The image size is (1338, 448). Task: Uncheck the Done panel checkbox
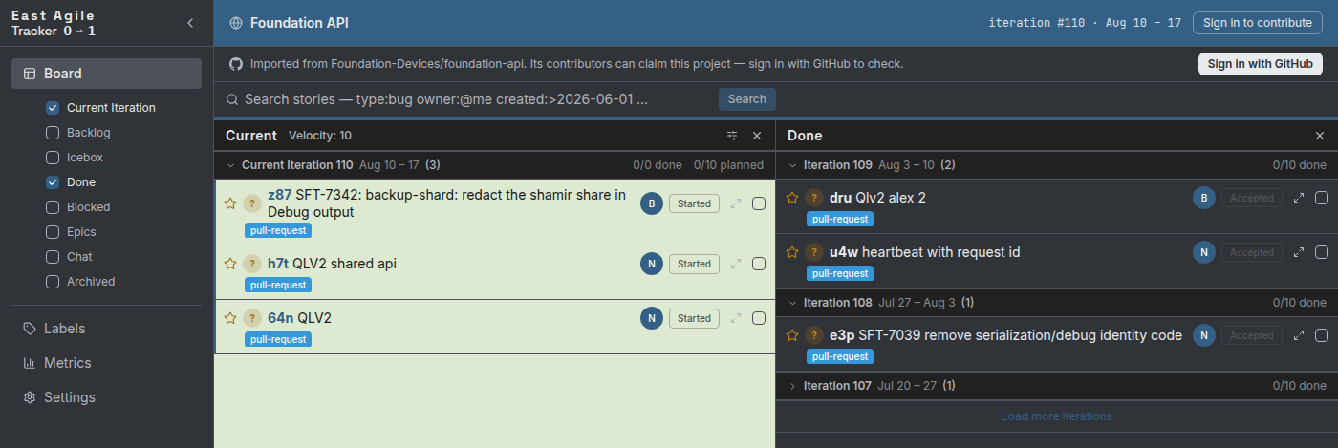click(x=53, y=182)
